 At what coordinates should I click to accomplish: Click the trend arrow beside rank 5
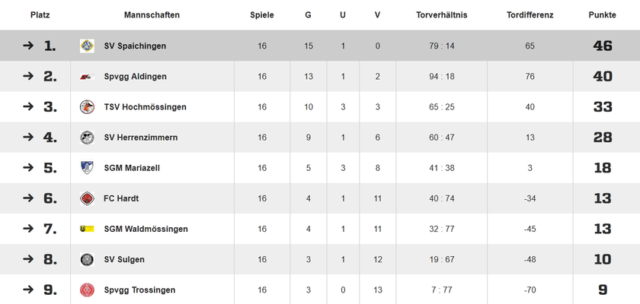tap(28, 168)
